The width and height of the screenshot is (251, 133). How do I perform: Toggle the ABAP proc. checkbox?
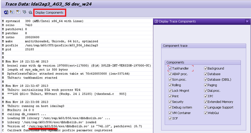170,74
